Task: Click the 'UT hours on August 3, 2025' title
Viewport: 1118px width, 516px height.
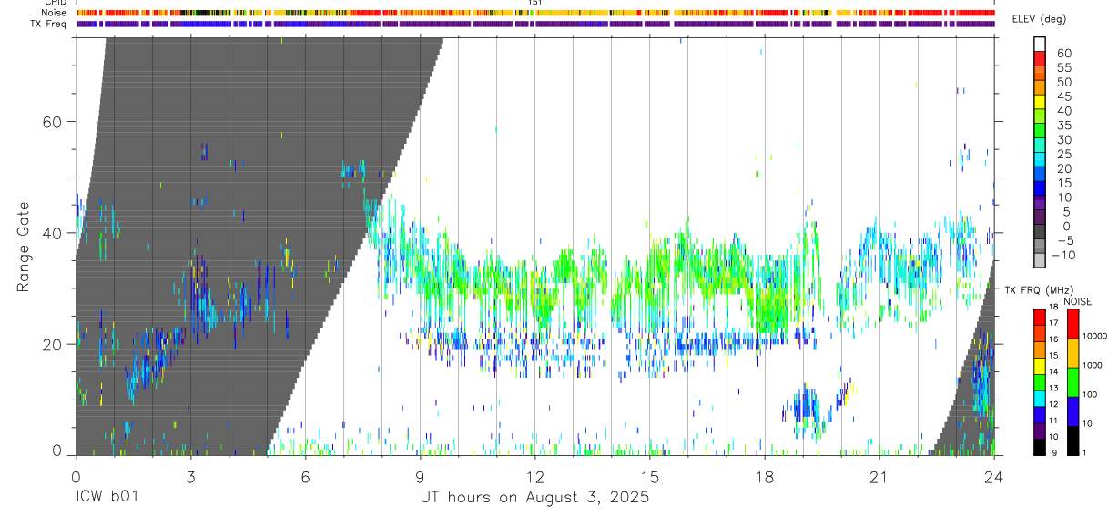Action: pyautogui.click(x=534, y=498)
